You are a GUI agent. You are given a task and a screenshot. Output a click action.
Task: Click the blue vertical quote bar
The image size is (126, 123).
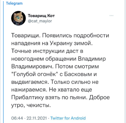click(3, 62)
